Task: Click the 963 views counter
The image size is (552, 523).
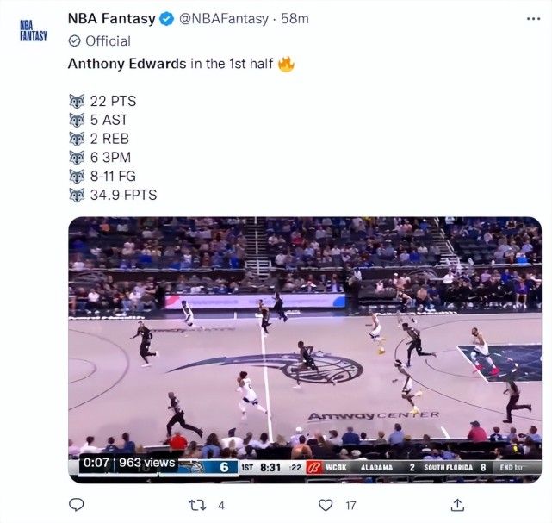Action: [146, 463]
